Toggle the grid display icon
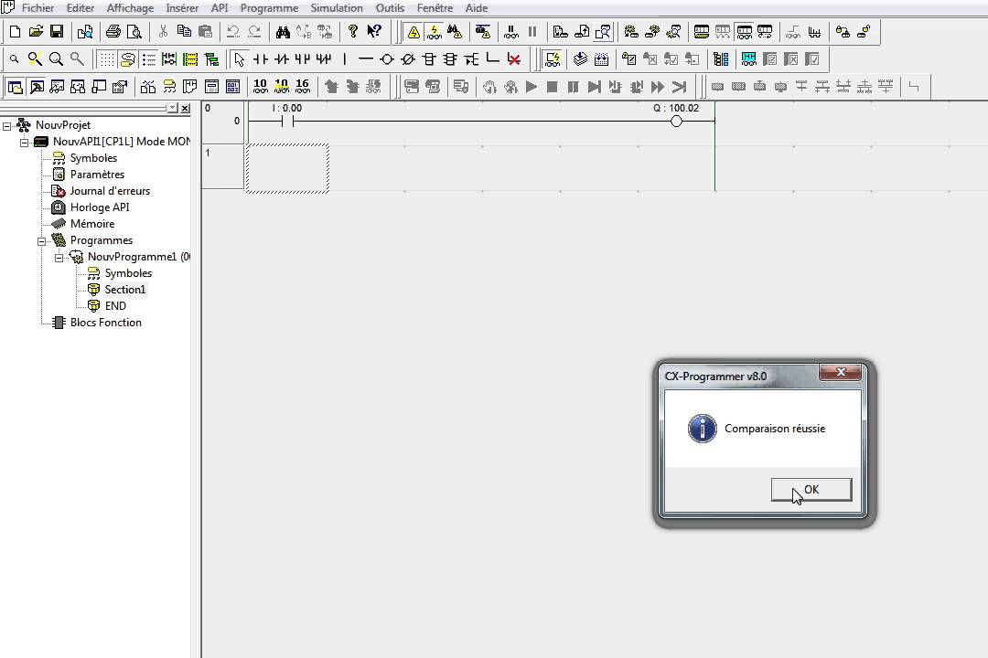 point(107,59)
